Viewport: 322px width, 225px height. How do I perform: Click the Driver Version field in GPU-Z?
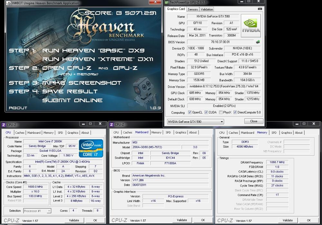pos(224,86)
